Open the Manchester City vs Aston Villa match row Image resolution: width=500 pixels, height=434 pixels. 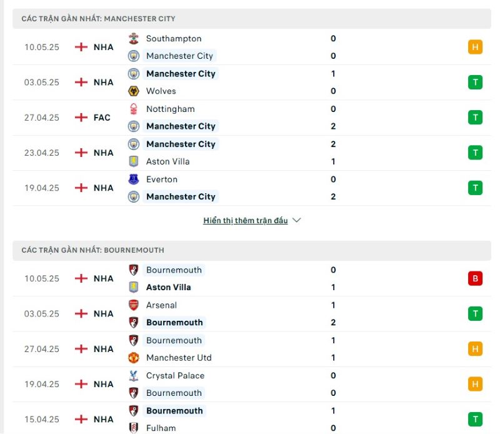point(252,153)
